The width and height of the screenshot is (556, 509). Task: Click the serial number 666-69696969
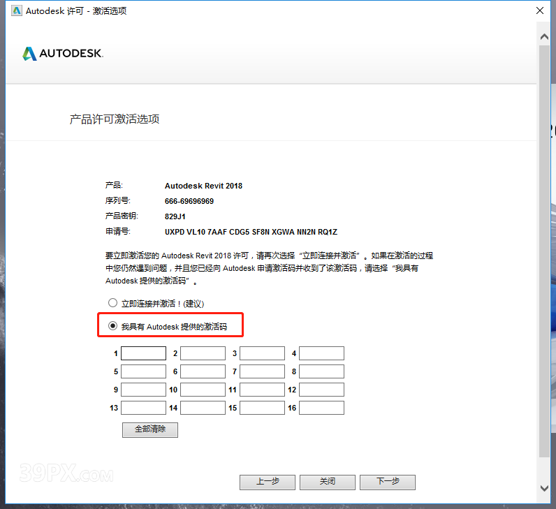pyautogui.click(x=189, y=201)
